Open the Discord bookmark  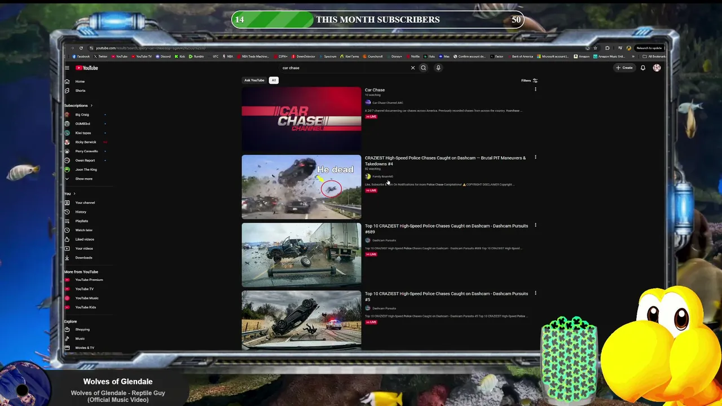pos(163,56)
